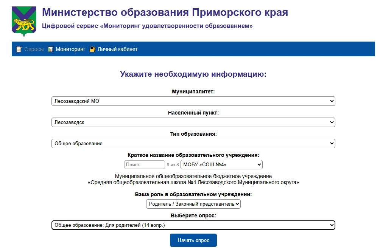Open the Опросы menu item
380x251 pixels.
[x=34, y=49]
